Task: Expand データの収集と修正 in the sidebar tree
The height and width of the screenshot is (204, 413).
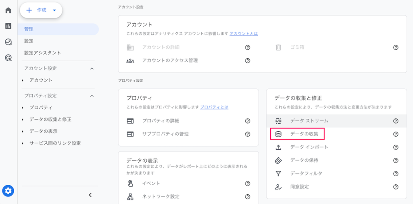Action: [x=23, y=120]
